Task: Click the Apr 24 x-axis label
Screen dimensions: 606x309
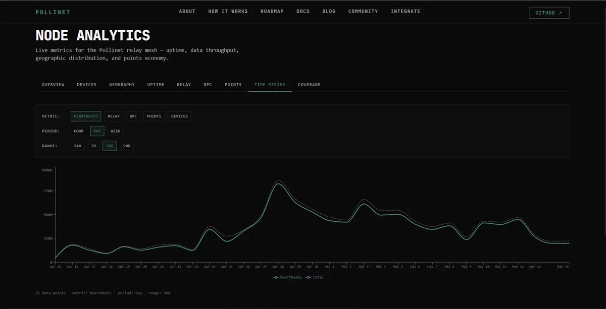Action: 210,266
